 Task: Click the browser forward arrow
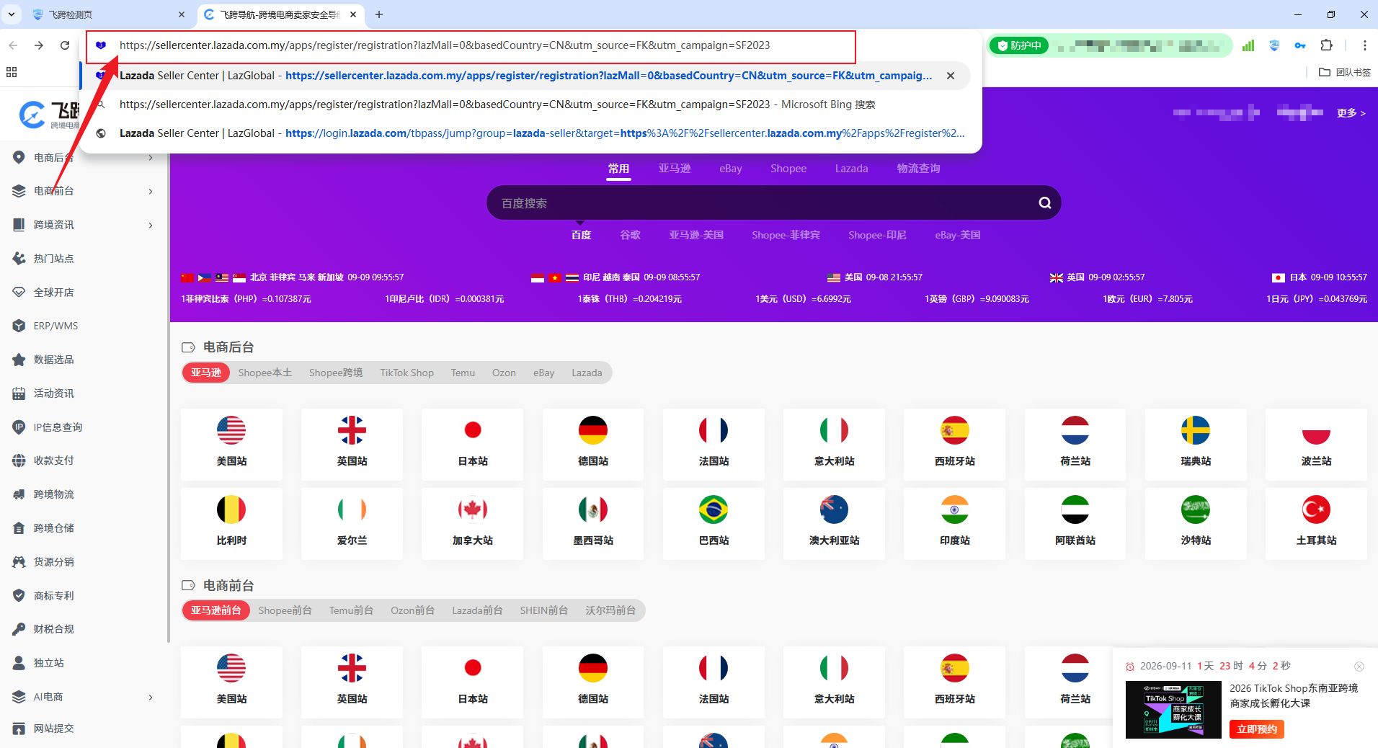[39, 45]
